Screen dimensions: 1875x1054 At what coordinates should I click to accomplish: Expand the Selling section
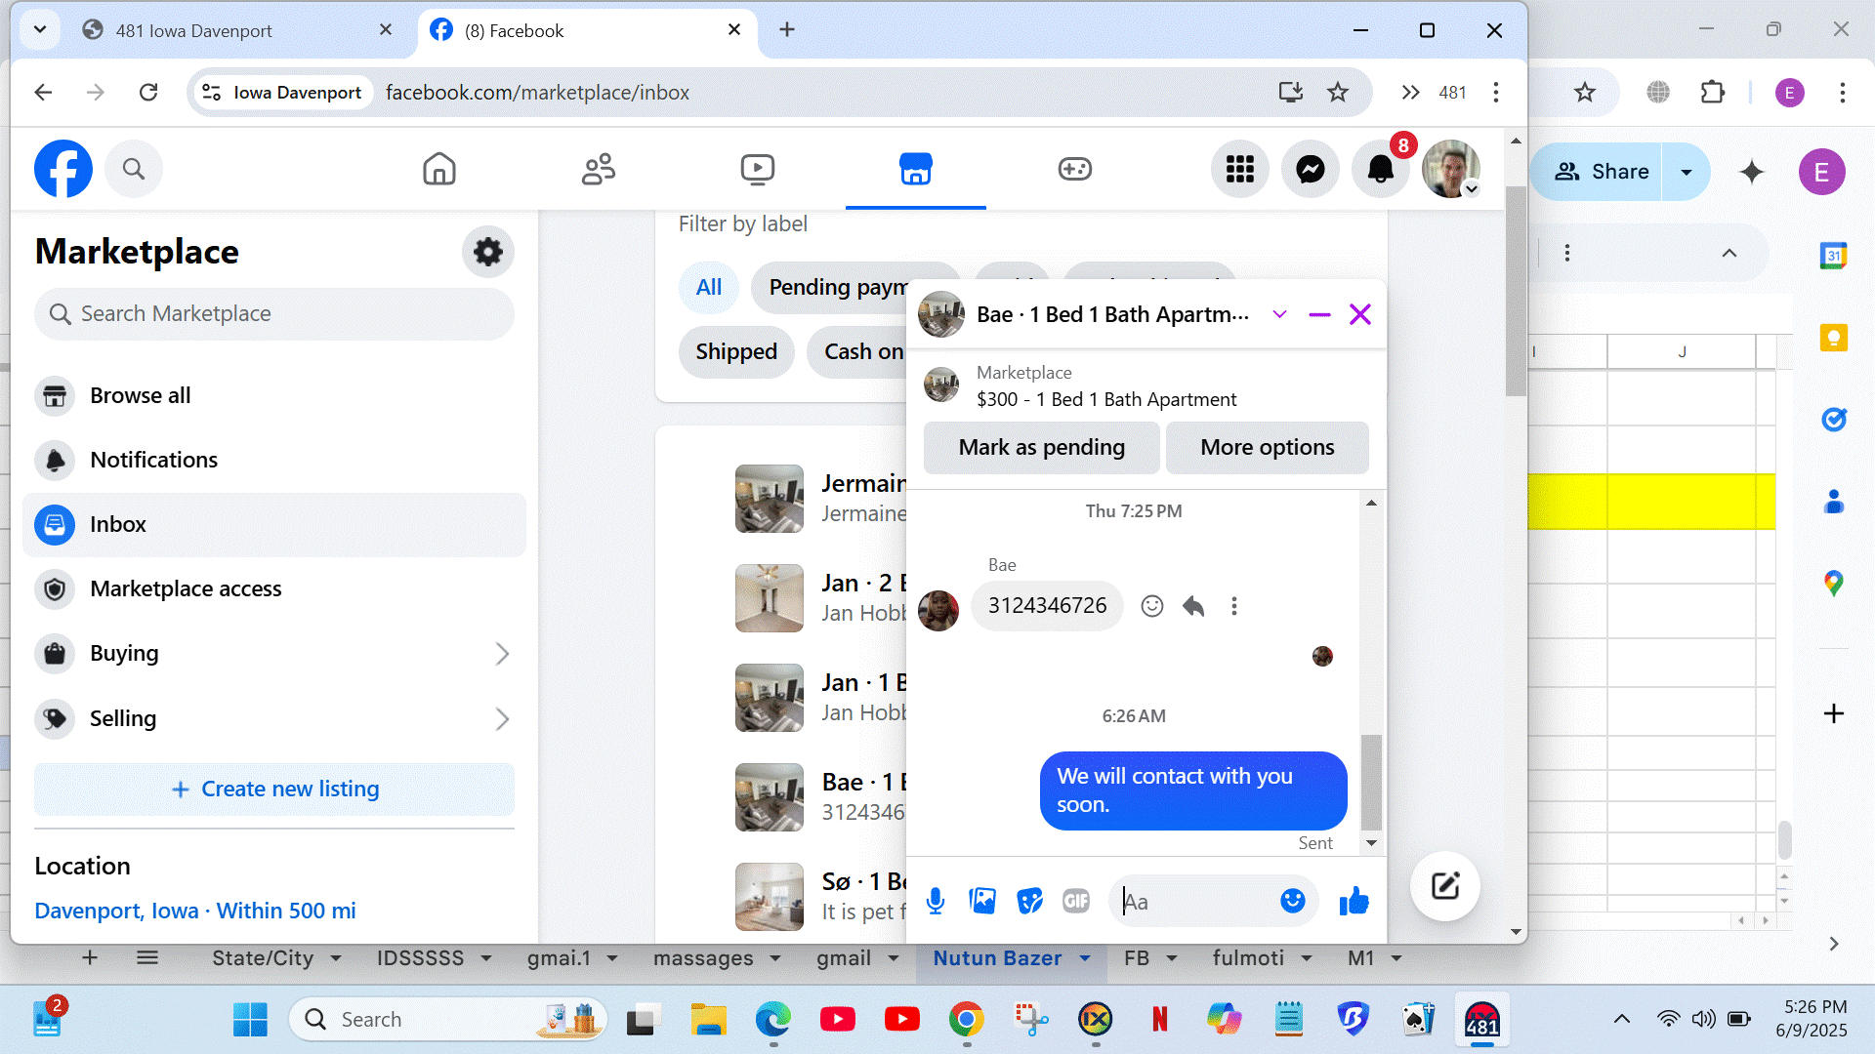pyautogui.click(x=502, y=719)
